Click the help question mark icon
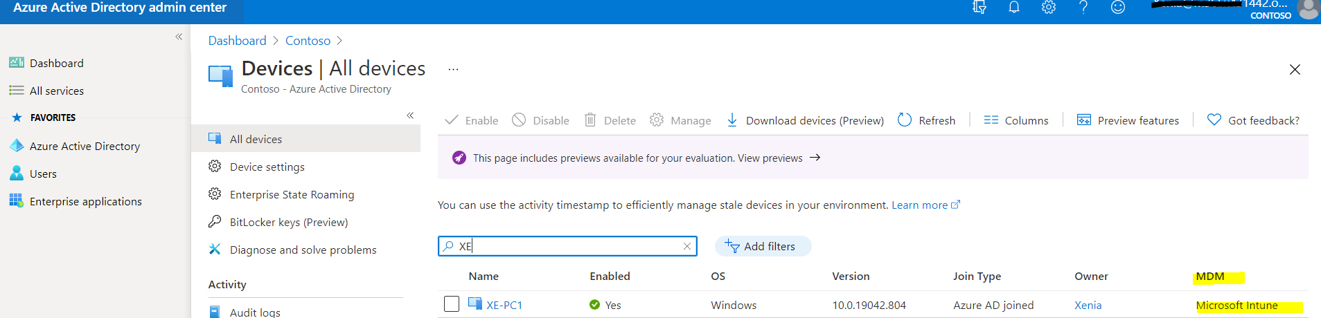Screen dimensions: 1321x318 click(1083, 8)
